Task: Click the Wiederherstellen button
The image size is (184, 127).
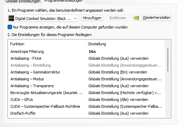Action: [x=152, y=18]
